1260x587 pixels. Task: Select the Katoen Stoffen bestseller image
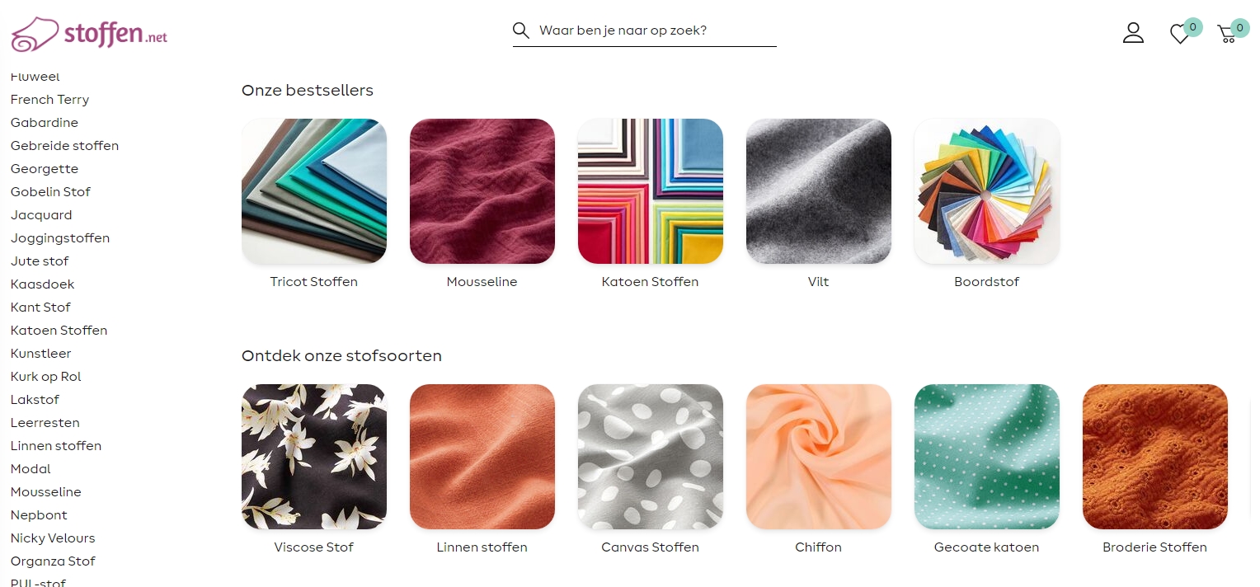point(651,191)
